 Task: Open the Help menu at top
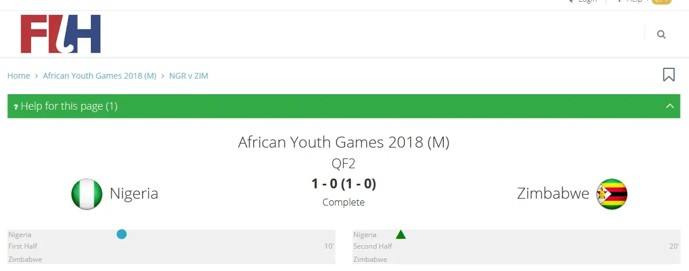coord(634,2)
